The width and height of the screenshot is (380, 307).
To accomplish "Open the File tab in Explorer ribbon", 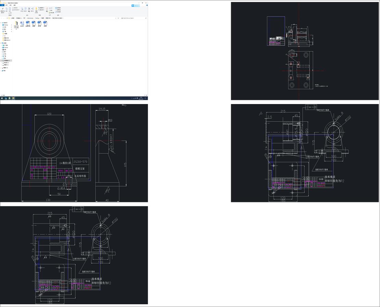I will point(2,5).
